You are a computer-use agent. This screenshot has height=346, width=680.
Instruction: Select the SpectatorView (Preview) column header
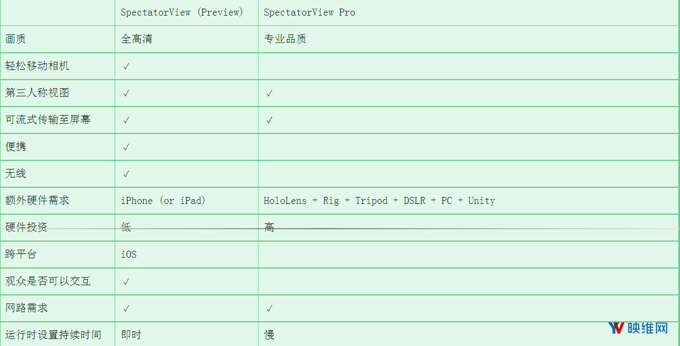pos(182,12)
